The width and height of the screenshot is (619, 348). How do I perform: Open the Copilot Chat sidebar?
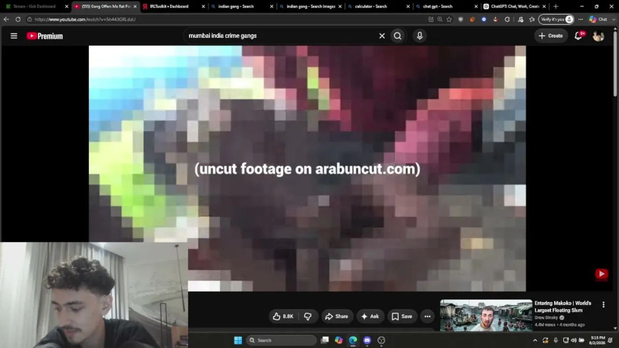pos(598,19)
